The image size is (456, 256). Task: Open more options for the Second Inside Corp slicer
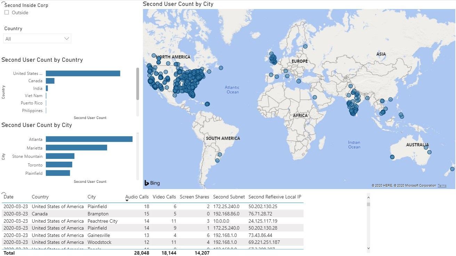[x=3, y=3]
